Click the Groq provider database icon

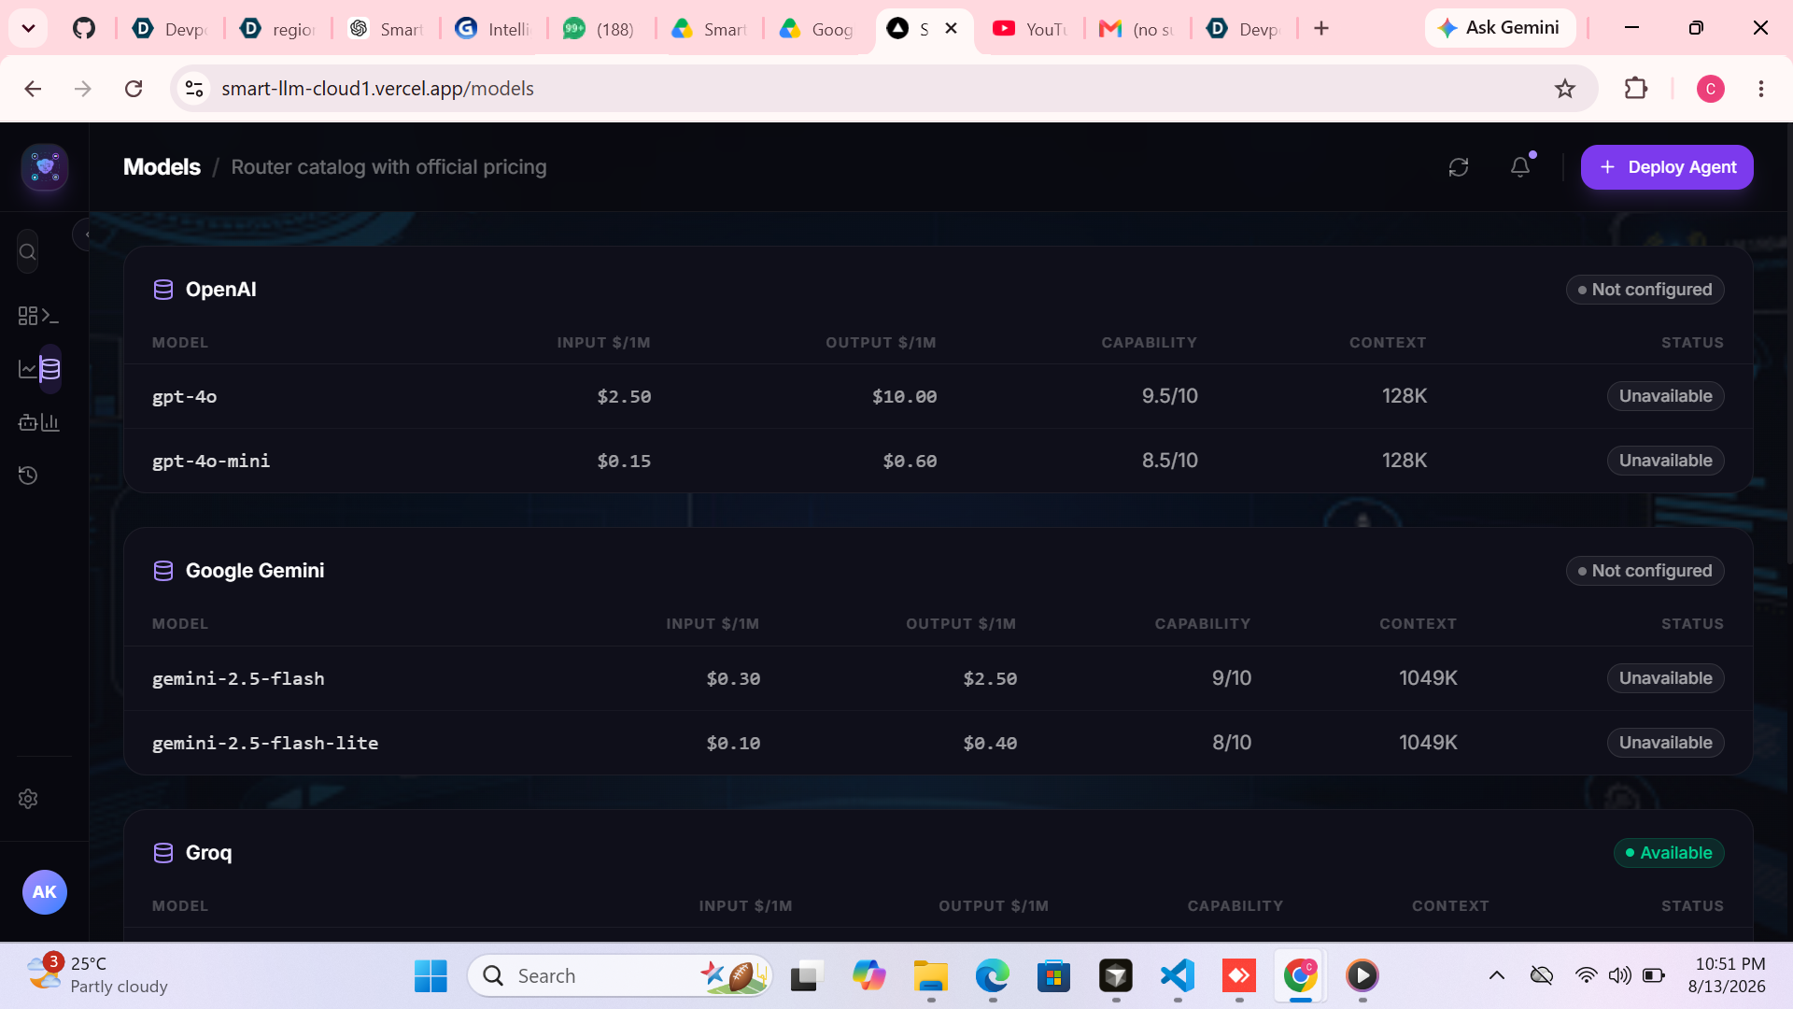coord(163,853)
